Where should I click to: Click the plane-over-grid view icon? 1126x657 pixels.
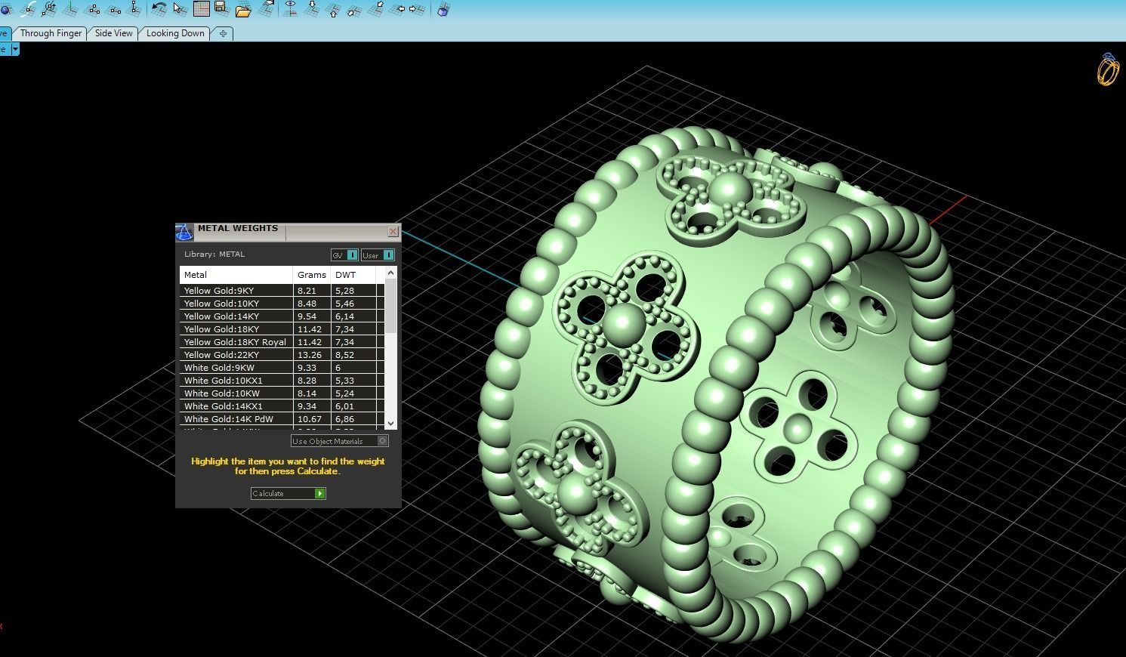pyautogui.click(x=267, y=9)
